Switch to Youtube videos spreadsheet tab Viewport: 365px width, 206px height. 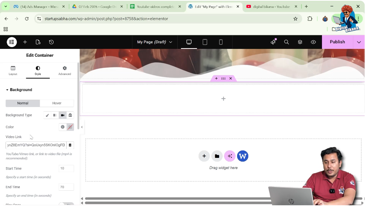pyautogui.click(x=156, y=6)
